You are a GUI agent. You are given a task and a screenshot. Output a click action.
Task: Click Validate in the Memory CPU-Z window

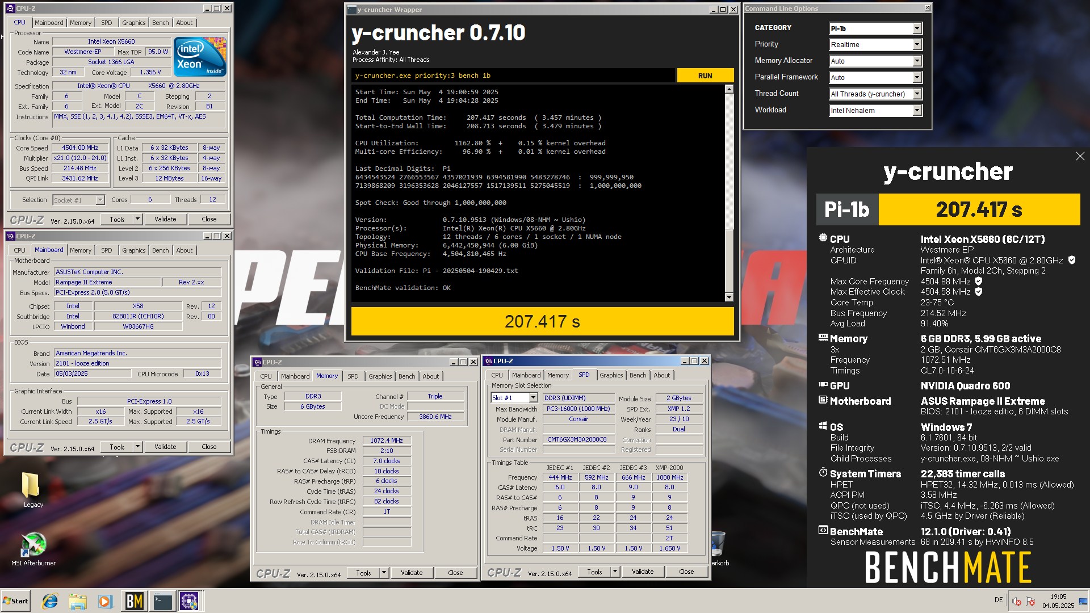pyautogui.click(x=412, y=573)
